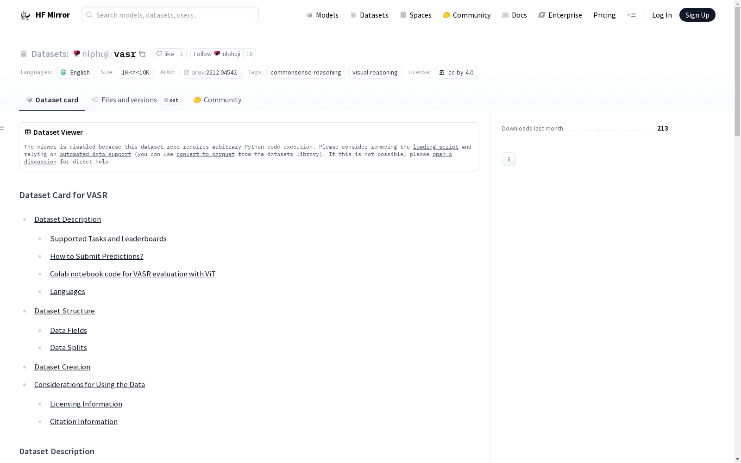Open Models page
741x463 pixels.
322,15
